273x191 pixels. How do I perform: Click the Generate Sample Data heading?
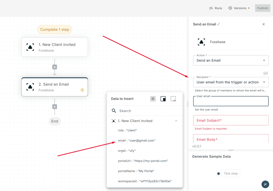point(211,157)
